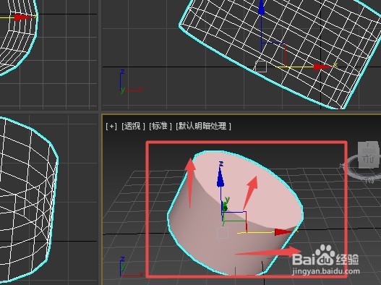Viewport: 381px width, 285px height.
Task: Click the ViewCube in perspective viewport
Action: coord(369,156)
